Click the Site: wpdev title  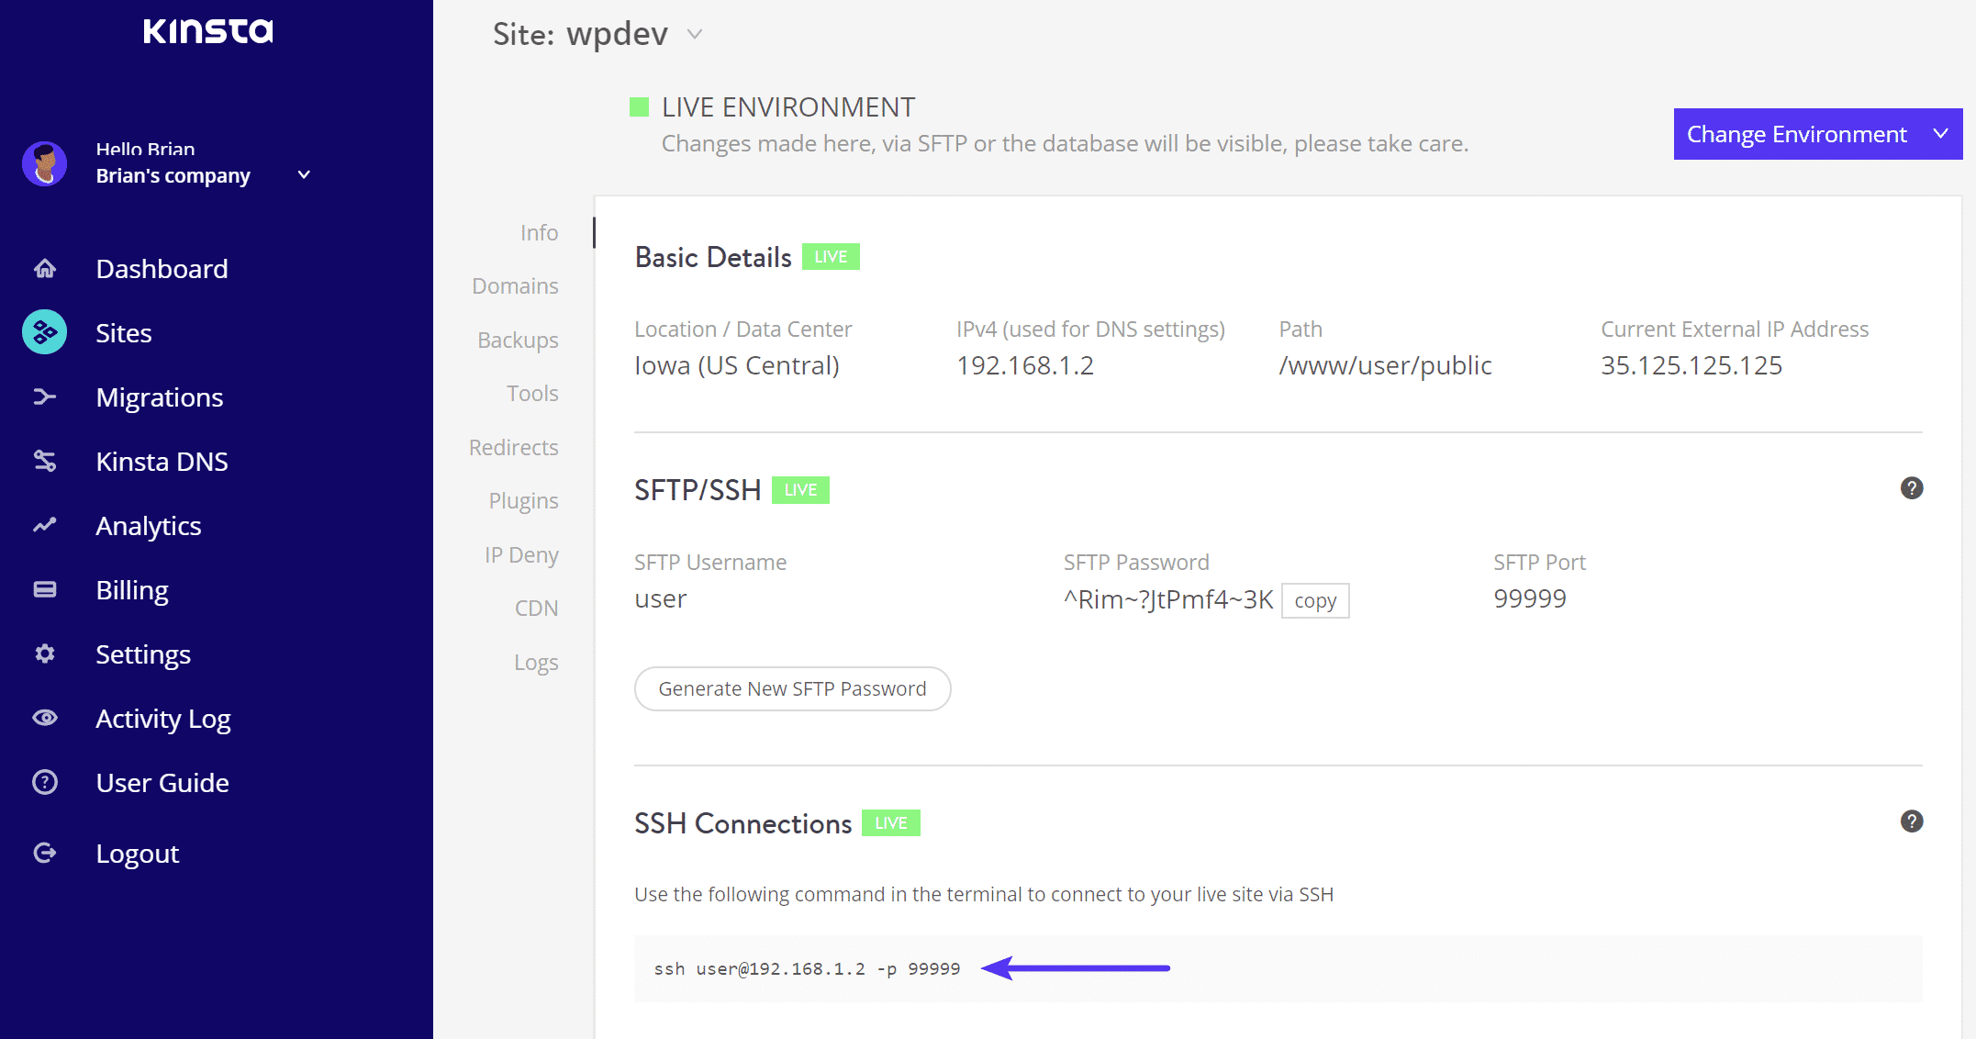tap(580, 34)
